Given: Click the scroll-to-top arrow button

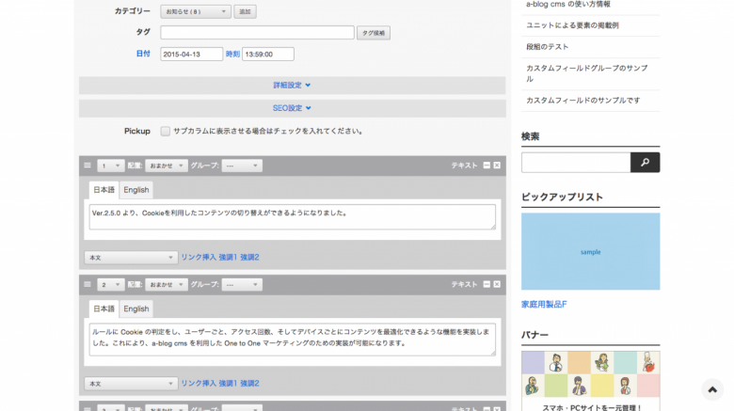Looking at the screenshot, I should tap(712, 389).
